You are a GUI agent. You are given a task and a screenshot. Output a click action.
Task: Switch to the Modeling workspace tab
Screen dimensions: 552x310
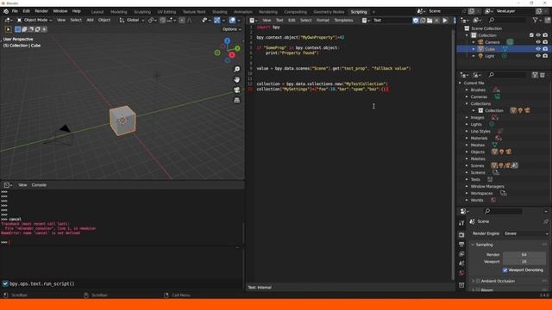(x=119, y=12)
